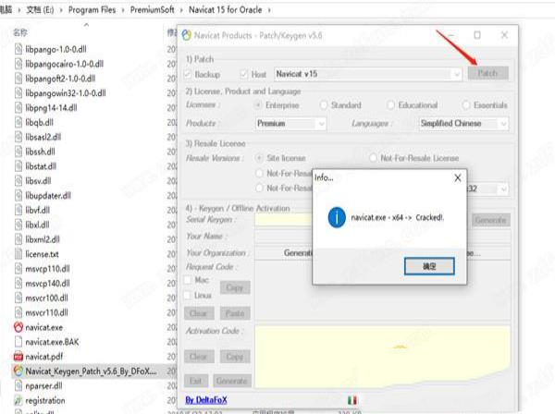Screen dimensions: 555x414
Task: Select msvcr100.dll file in list
Action: tap(41, 298)
